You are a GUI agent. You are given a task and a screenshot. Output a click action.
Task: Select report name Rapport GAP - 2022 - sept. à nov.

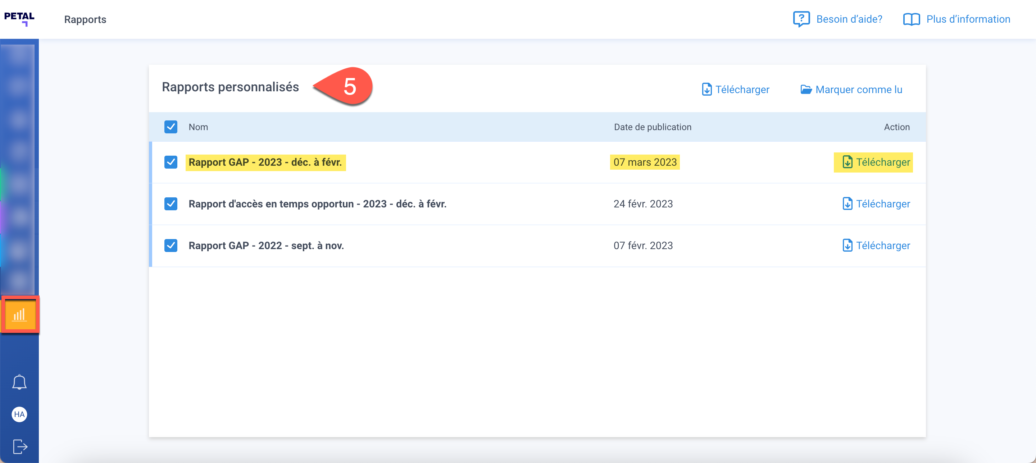coord(266,245)
